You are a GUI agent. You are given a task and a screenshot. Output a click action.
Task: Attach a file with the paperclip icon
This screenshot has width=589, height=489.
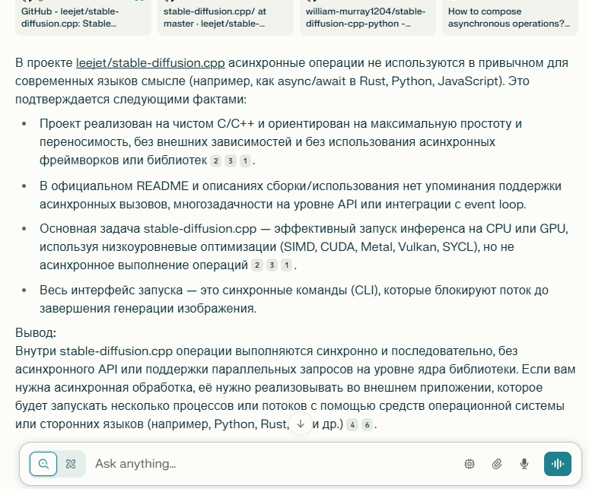pyautogui.click(x=497, y=464)
